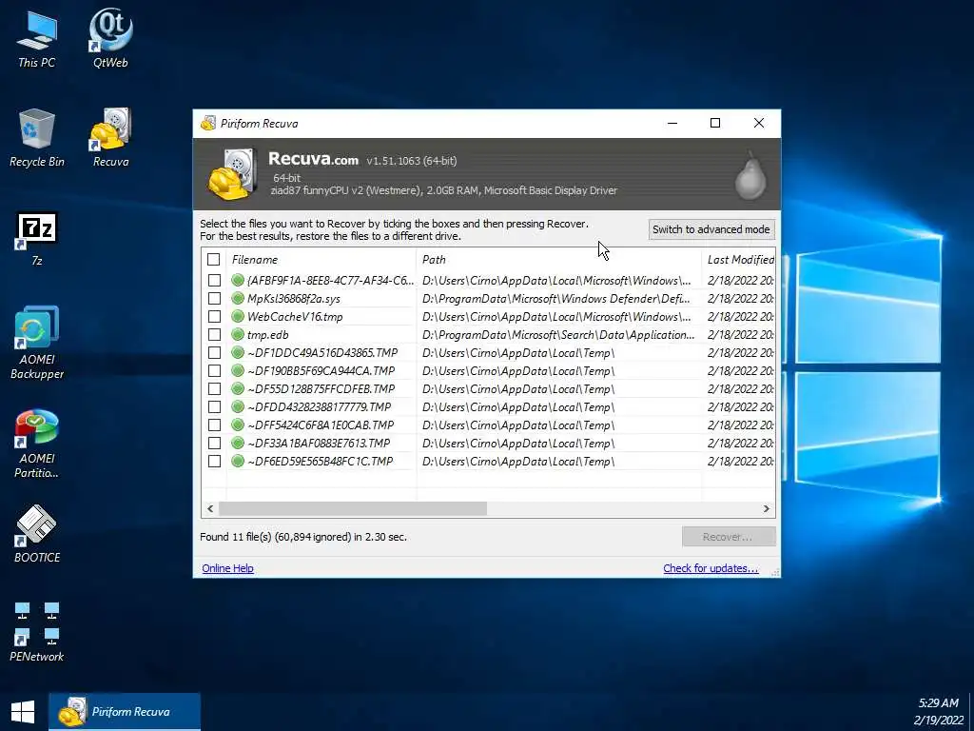Click green status icon for ~DF6ED59E565B48FC1C.TMP
The height and width of the screenshot is (731, 974).
[237, 461]
